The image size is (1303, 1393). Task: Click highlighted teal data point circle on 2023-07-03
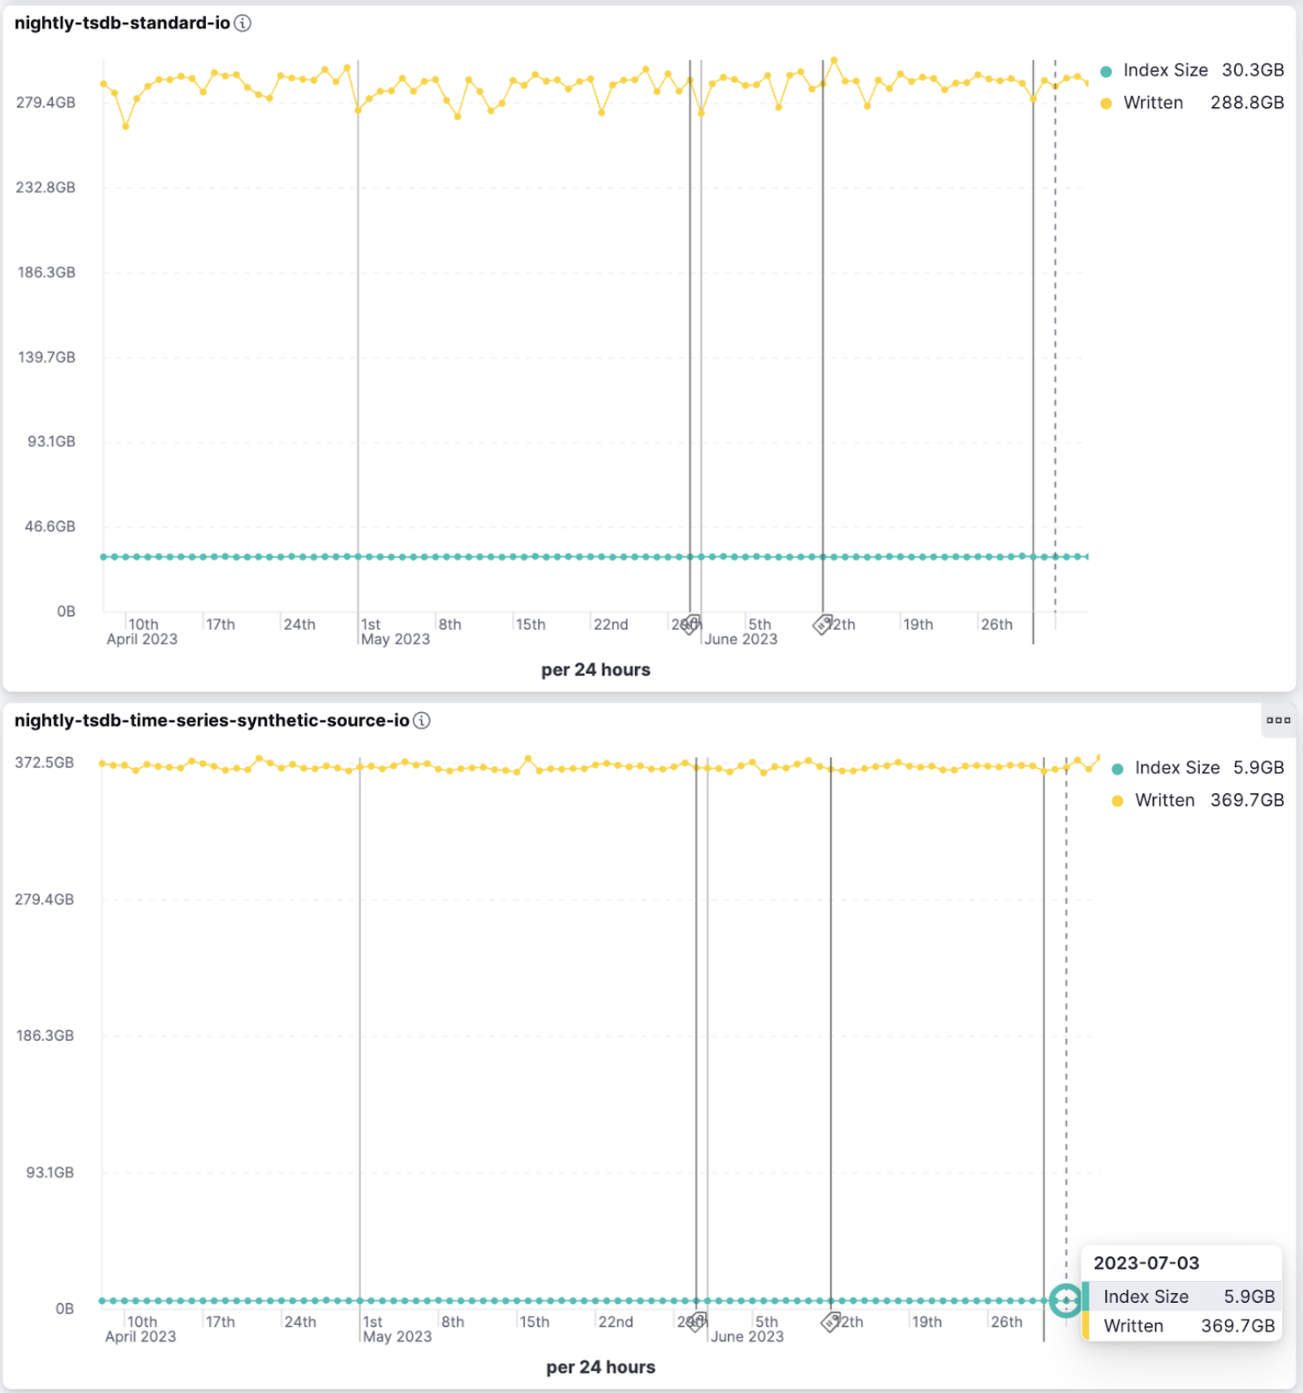(1065, 1300)
